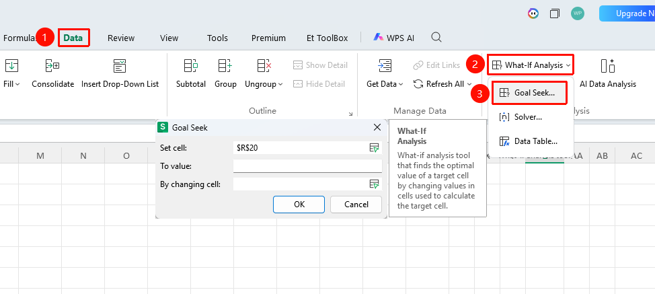Click Set cell range picker icon
Screen dimensions: 655x294
[x=374, y=147]
